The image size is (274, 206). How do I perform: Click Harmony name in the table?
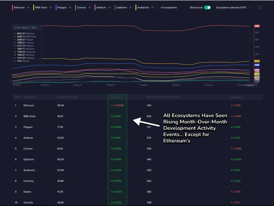[28, 181]
